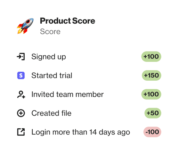Click the circled plus Created file icon
This screenshot has width=178, height=154.
click(x=21, y=113)
